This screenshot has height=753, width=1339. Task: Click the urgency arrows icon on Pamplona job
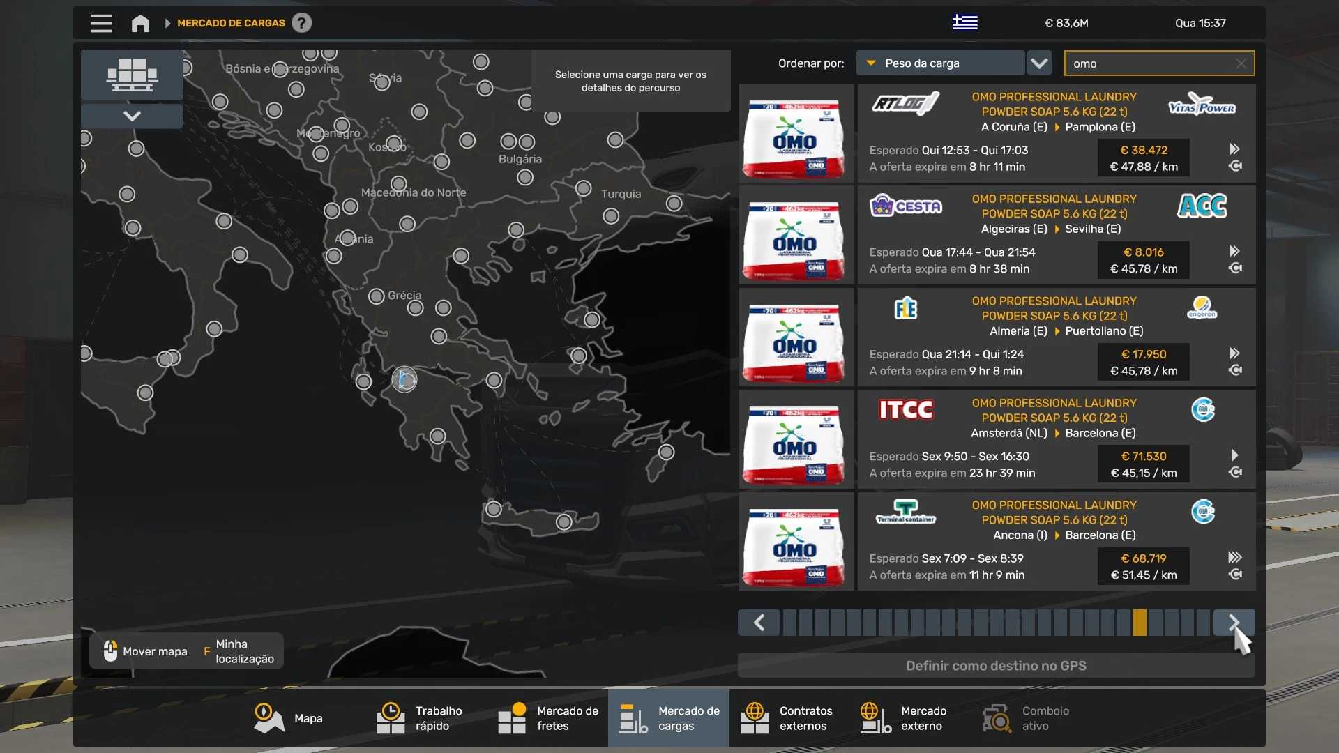point(1234,149)
